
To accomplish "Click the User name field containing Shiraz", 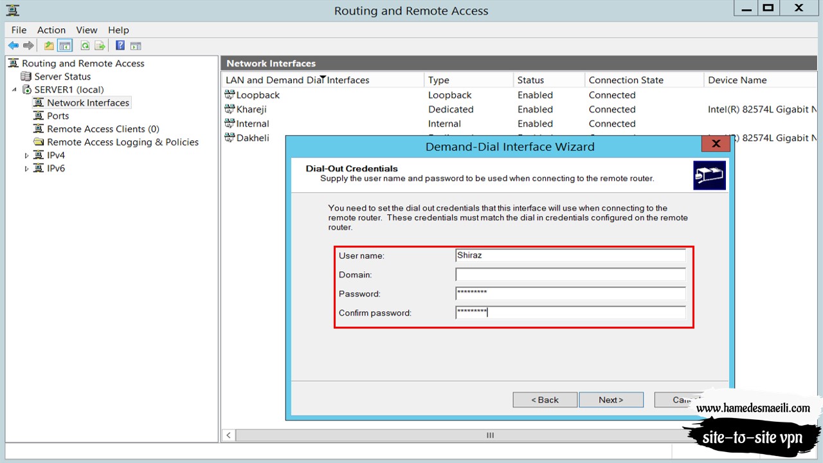I will [x=570, y=255].
